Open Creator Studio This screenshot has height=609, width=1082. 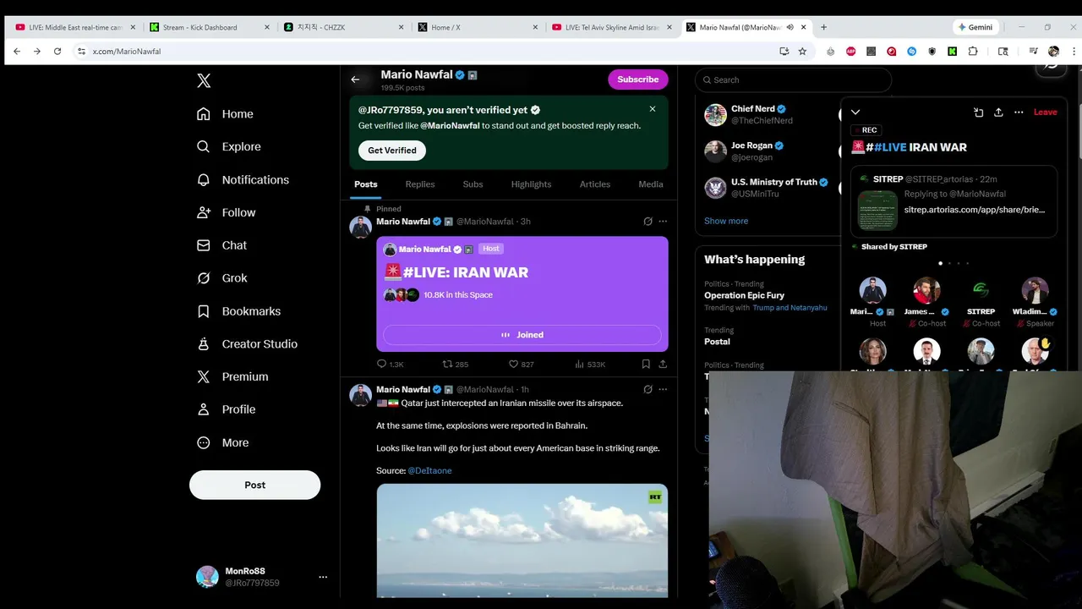point(248,343)
